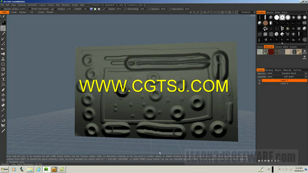308x173 pixels.
Task: Toggle the Invert tool action checkbox
Action: click(30, 9)
